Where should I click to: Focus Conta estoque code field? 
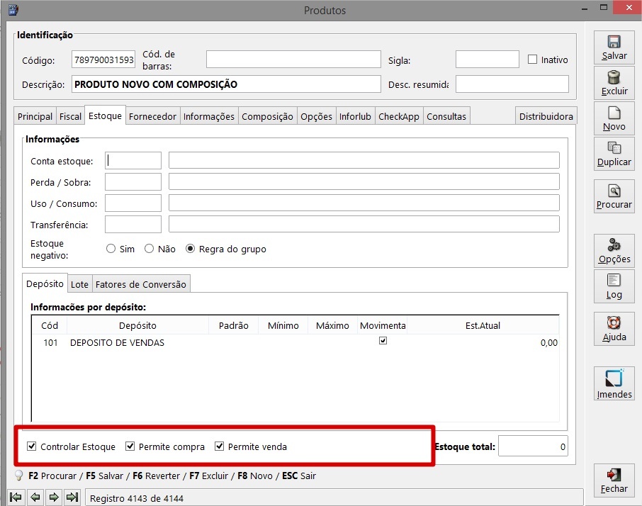(x=133, y=160)
